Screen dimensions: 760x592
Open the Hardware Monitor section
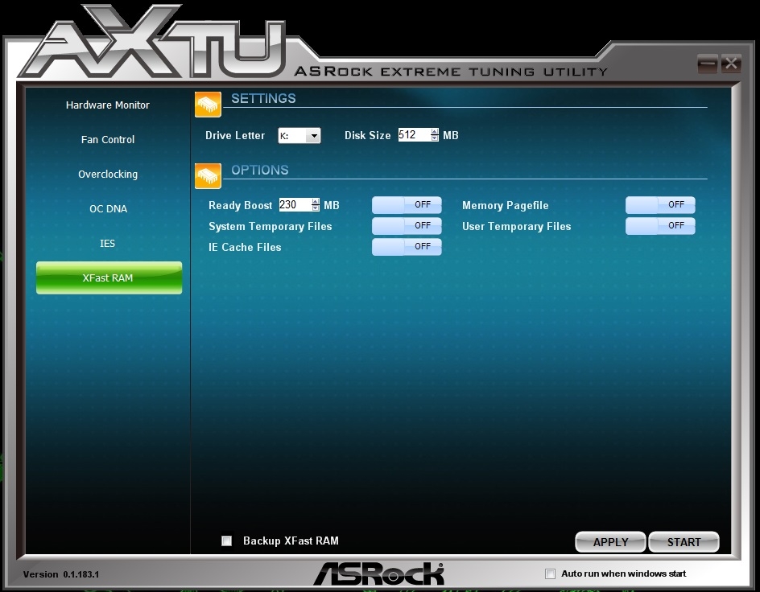click(108, 105)
